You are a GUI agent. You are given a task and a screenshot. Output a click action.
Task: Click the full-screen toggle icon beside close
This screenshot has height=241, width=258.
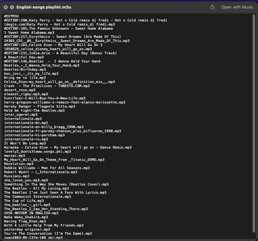coord(12,7)
